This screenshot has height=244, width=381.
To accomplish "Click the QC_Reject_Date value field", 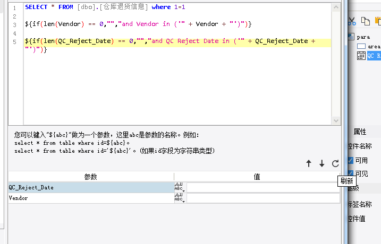I will pyautogui.click(x=263, y=188).
